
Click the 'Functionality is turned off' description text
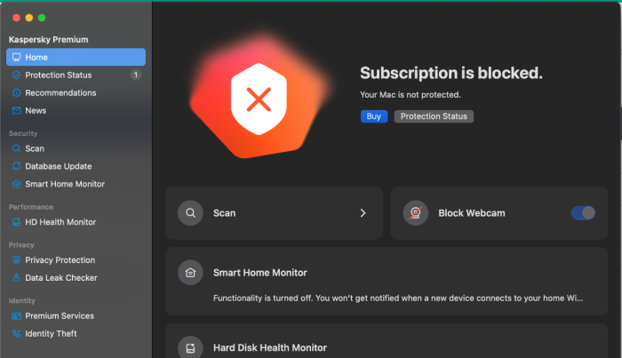pos(398,298)
